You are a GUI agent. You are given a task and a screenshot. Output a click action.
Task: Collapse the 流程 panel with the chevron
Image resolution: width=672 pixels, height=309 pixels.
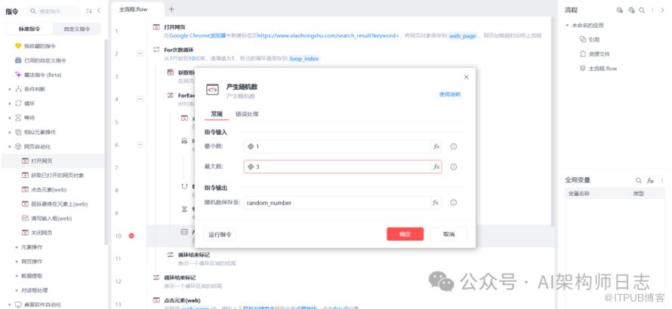[x=662, y=11]
